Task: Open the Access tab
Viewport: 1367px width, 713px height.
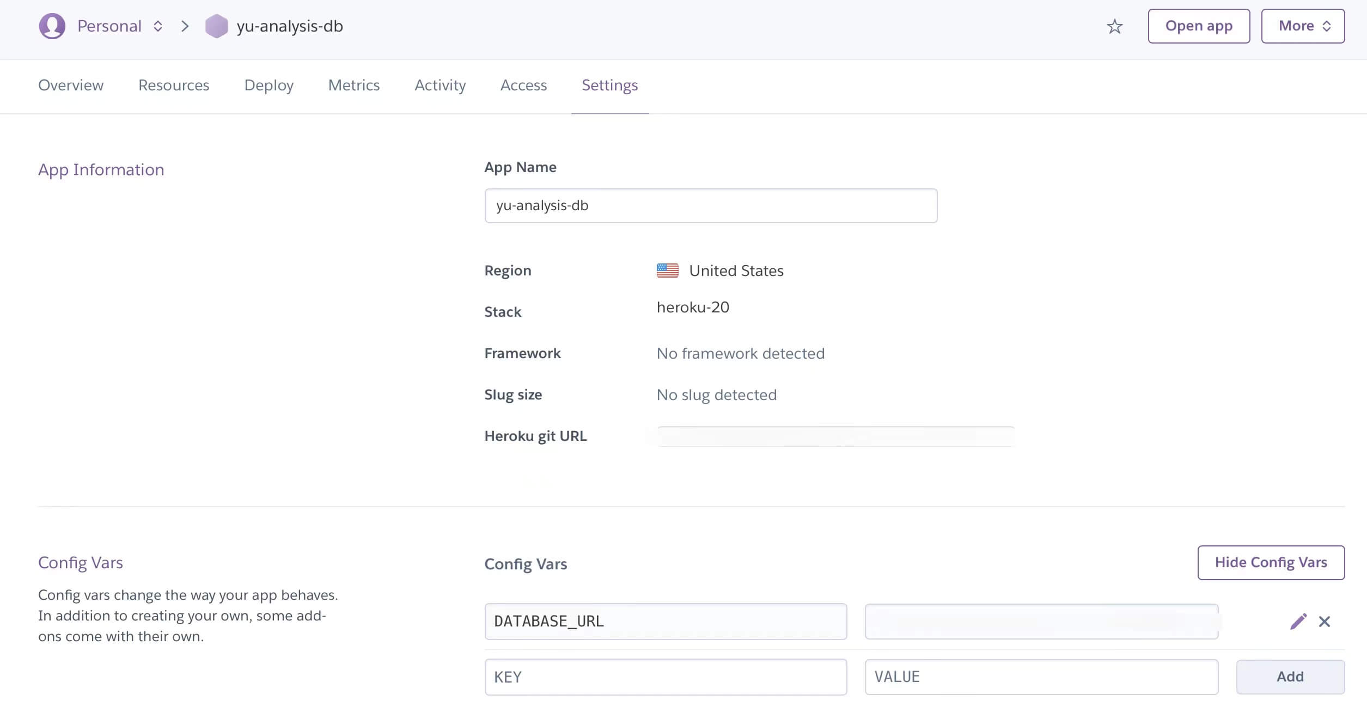Action: click(523, 85)
